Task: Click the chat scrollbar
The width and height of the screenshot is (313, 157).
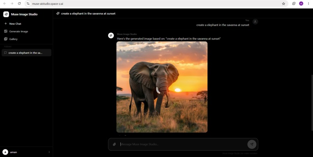Action: click(x=312, y=103)
